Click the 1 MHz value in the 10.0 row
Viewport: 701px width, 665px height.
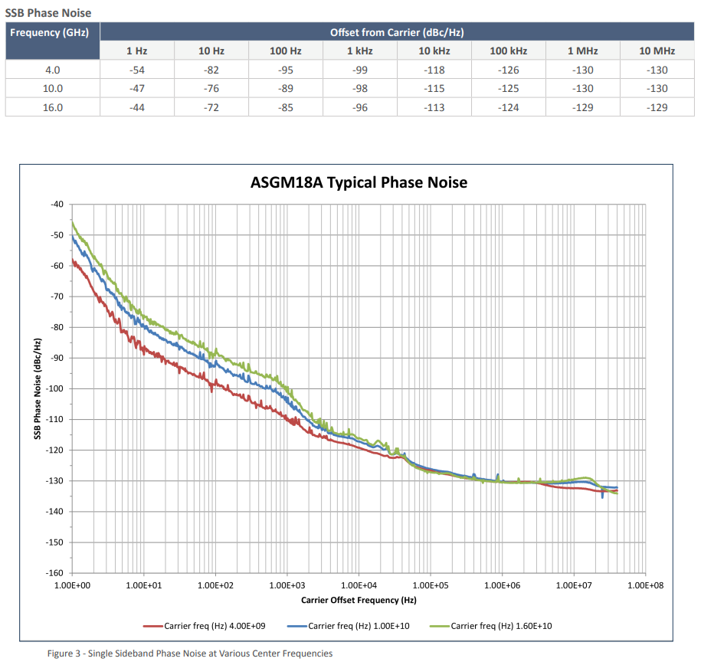(x=583, y=89)
